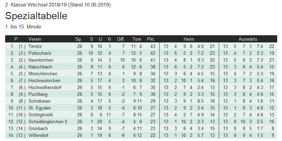This screenshot has height=141, width=282.
Task: Click the Grünbach team name
Action: pos(37,128)
